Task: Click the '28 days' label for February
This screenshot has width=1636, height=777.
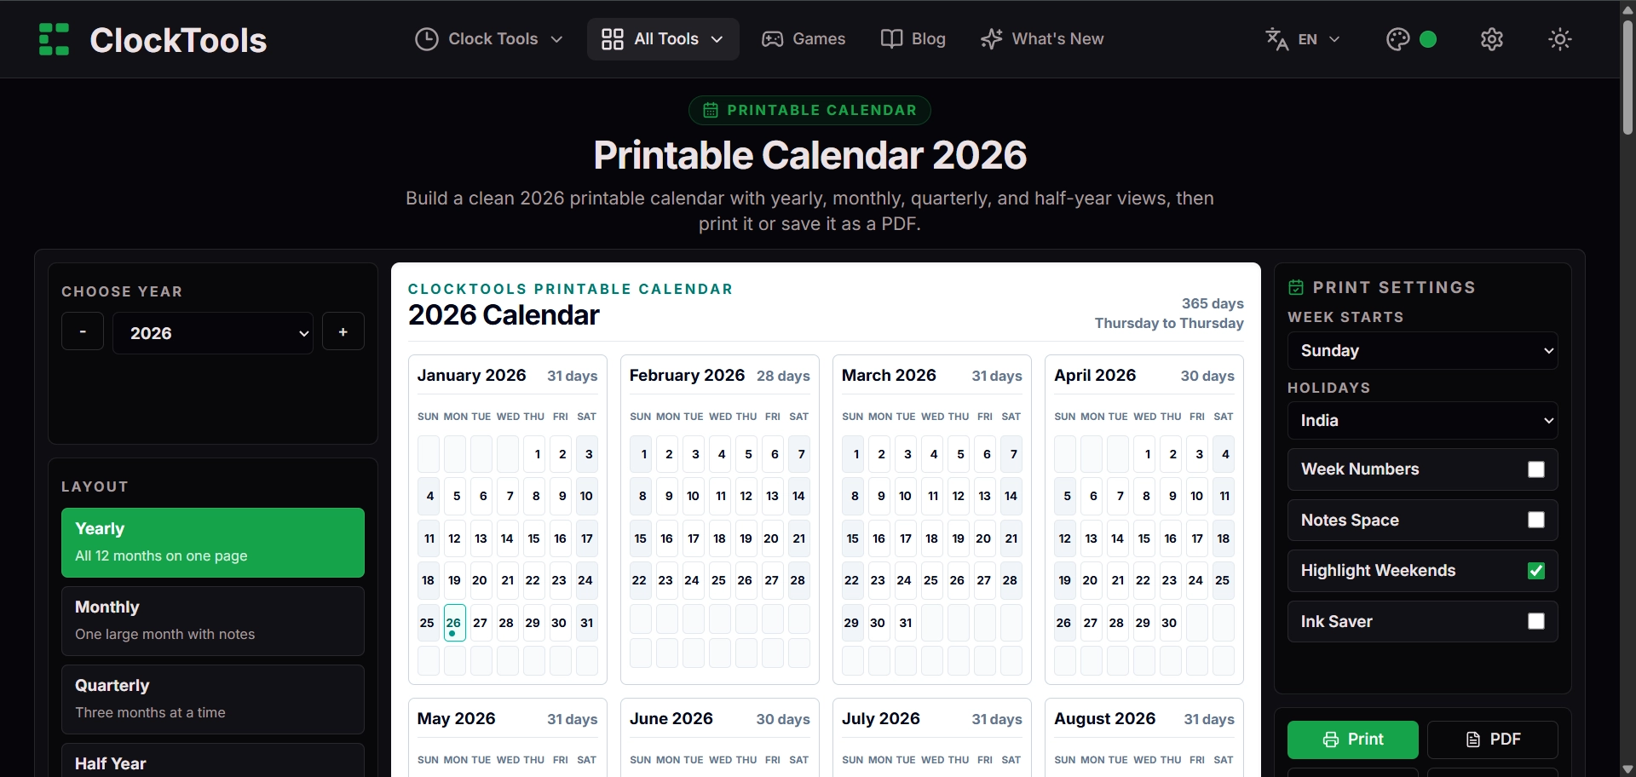Action: click(x=783, y=376)
